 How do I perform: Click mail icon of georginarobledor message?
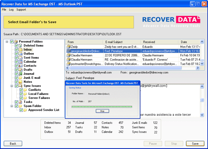click(68, 51)
